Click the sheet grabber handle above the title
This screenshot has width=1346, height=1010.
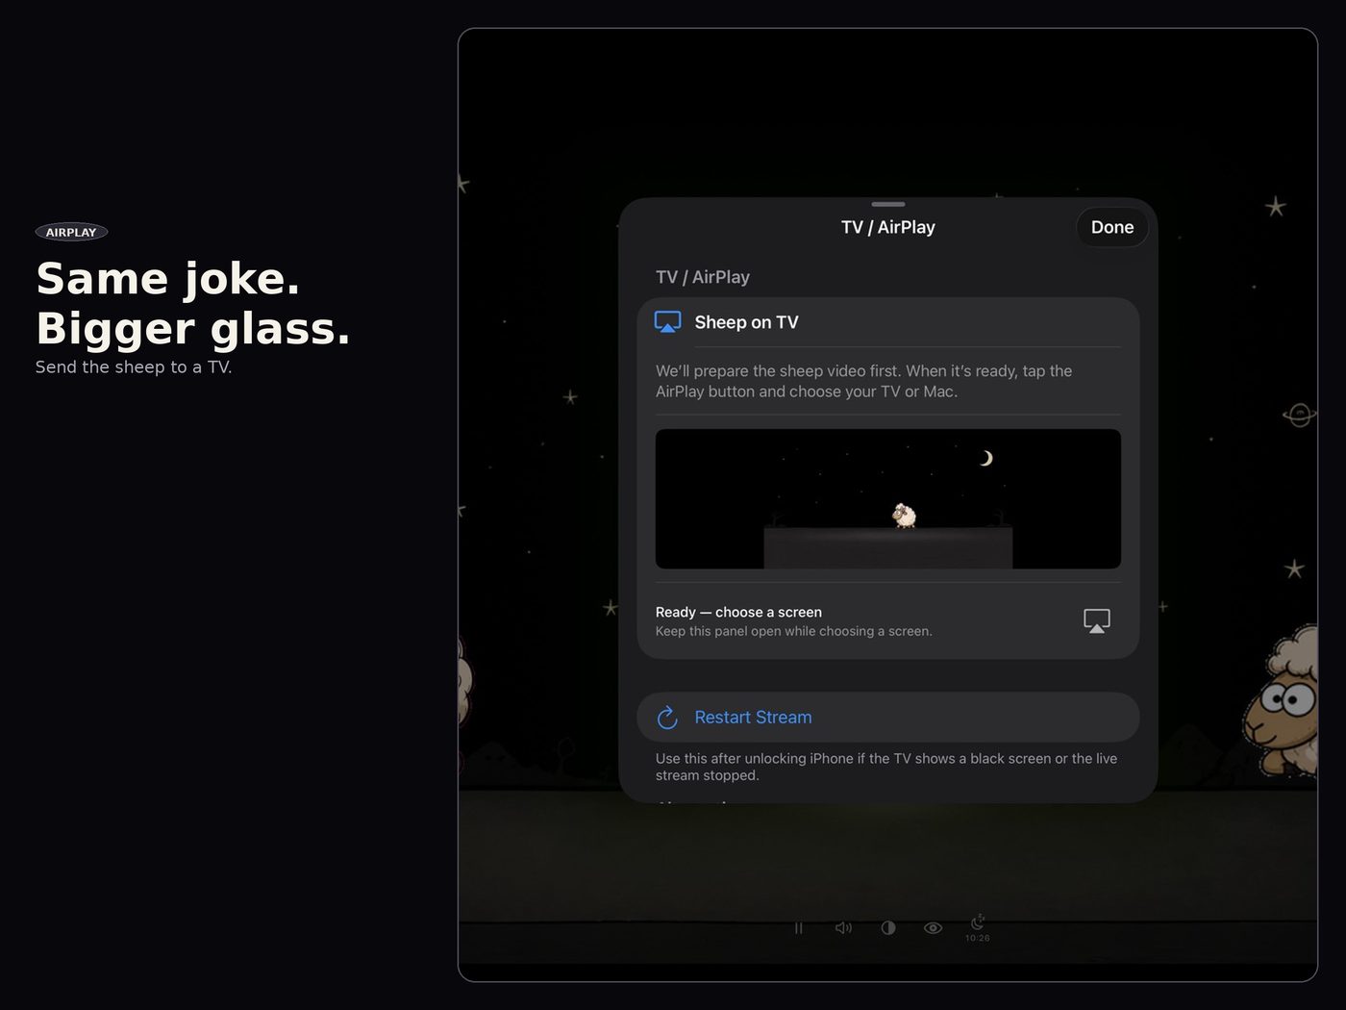click(x=887, y=204)
